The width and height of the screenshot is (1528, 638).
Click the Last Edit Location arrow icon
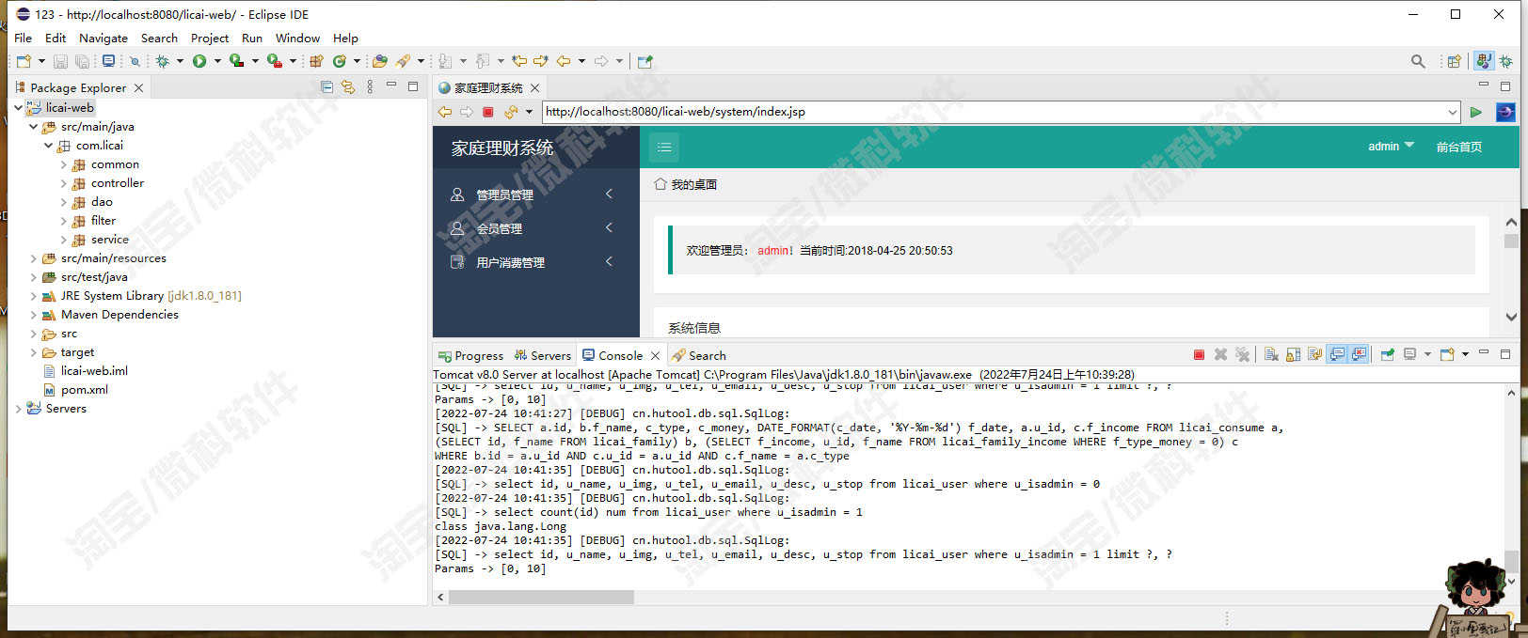click(x=518, y=61)
